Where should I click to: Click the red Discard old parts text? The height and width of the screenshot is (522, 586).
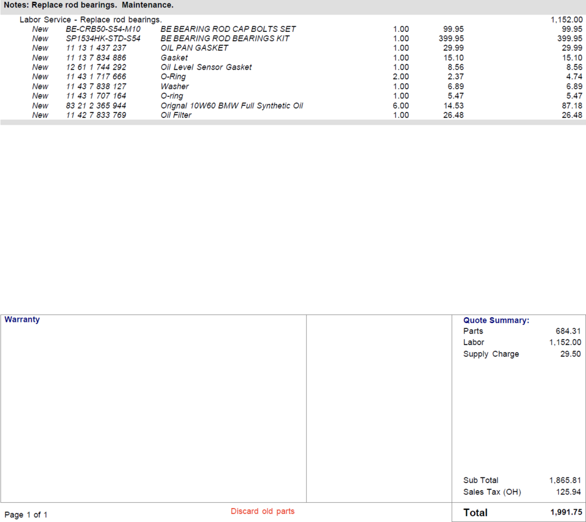point(263,511)
